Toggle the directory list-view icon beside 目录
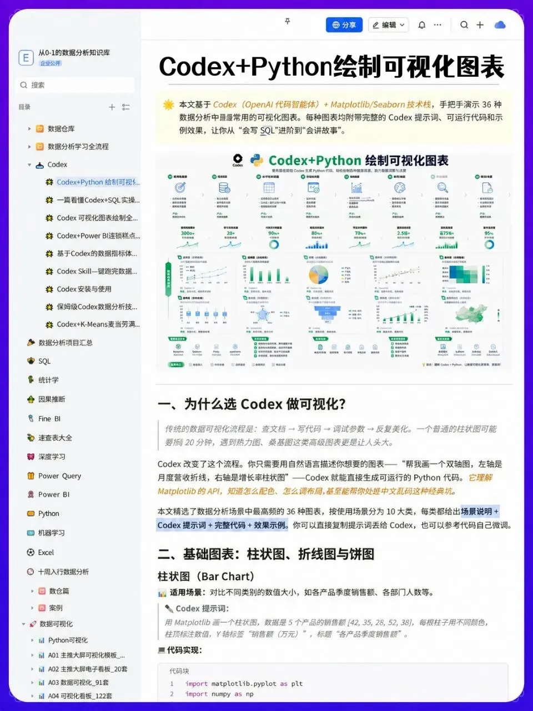 coord(126,107)
